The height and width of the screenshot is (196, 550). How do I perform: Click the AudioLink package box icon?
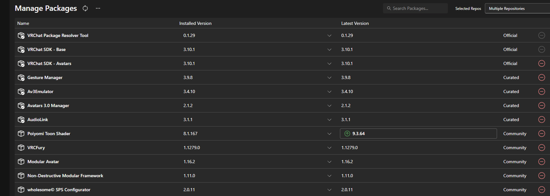pos(21,120)
